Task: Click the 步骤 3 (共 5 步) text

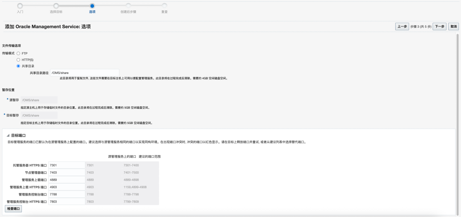Action: [421, 26]
